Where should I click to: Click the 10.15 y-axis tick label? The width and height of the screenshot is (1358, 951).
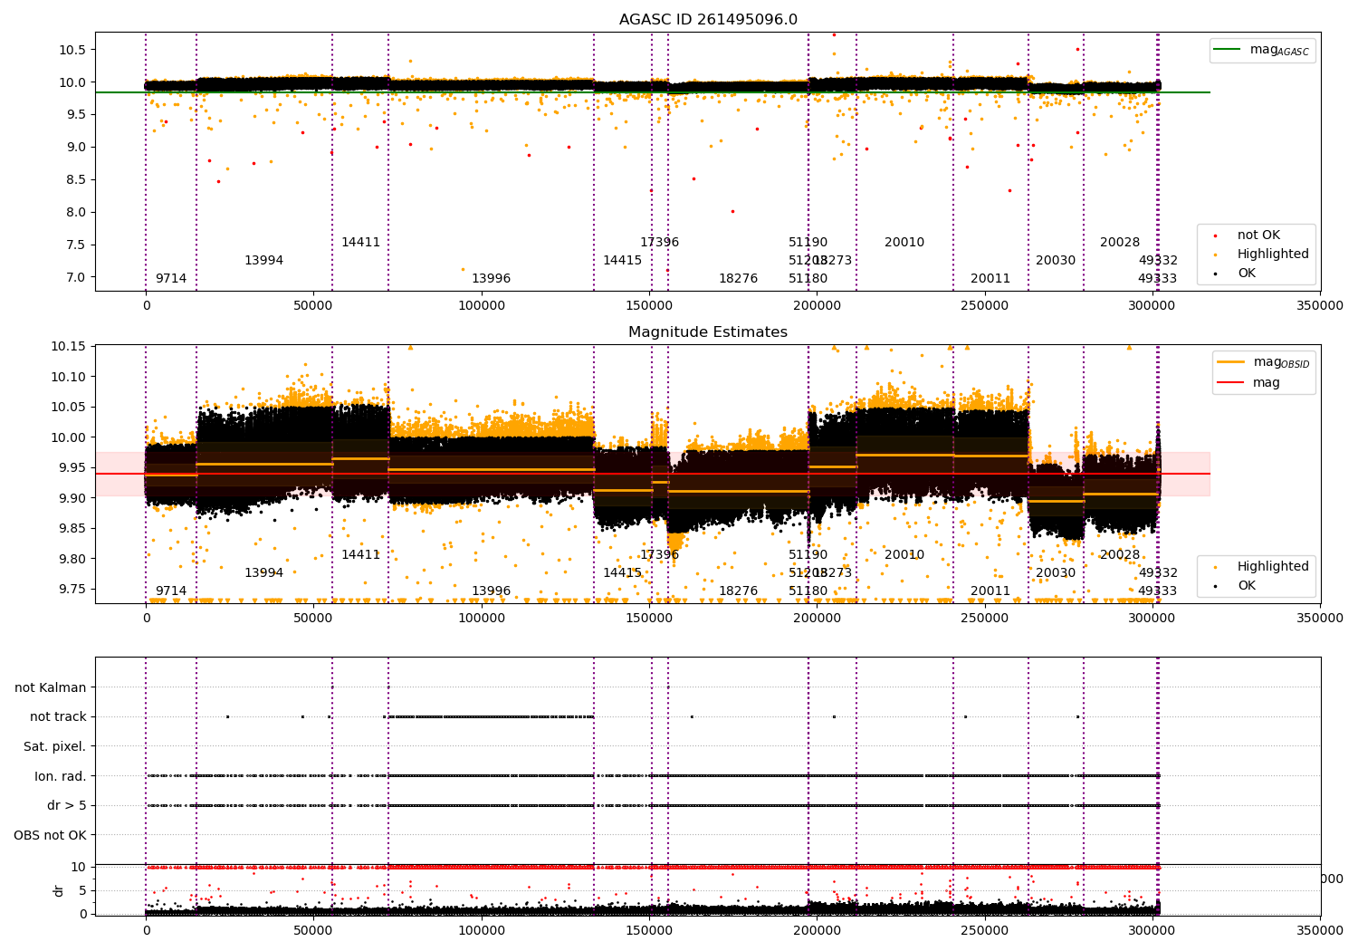tap(68, 347)
